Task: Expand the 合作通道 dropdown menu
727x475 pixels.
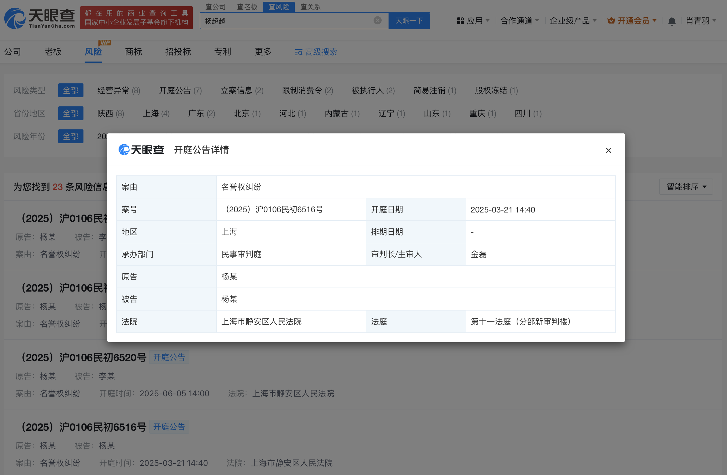Action: (519, 21)
